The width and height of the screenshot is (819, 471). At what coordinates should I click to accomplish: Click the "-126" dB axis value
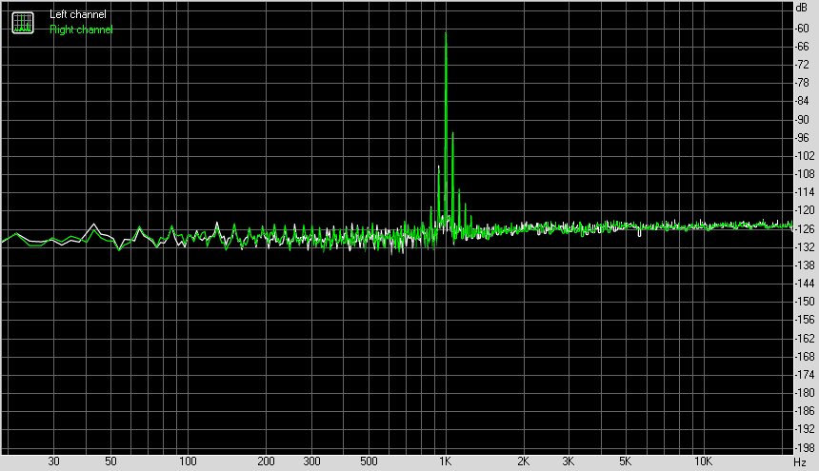[804, 229]
